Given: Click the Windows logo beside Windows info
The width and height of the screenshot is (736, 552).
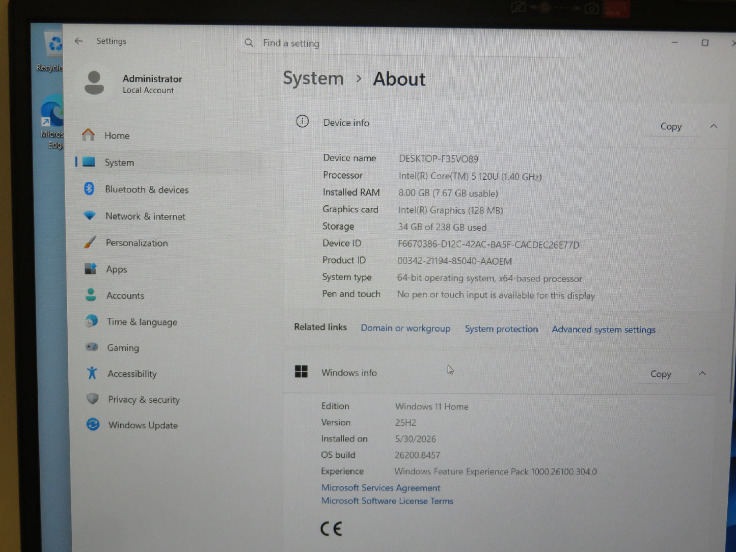Looking at the screenshot, I should [x=301, y=372].
